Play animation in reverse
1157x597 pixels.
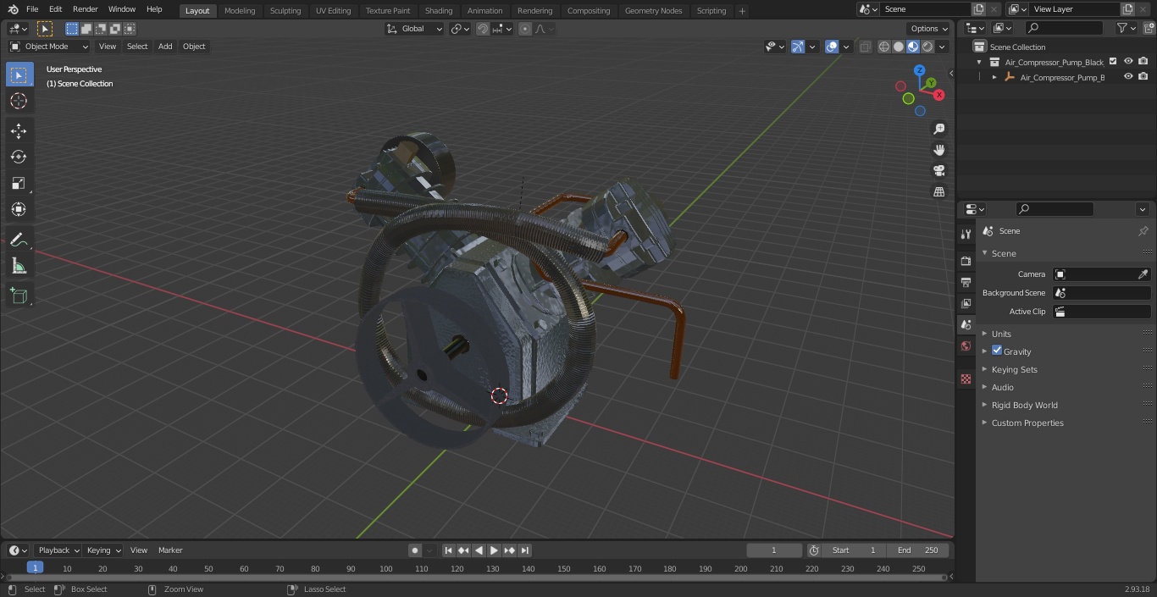pyautogui.click(x=479, y=550)
